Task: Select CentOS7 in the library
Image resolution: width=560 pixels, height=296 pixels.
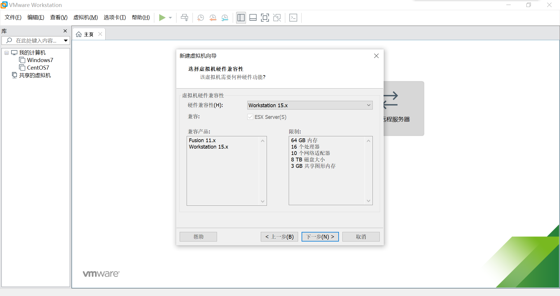Action: pos(38,67)
